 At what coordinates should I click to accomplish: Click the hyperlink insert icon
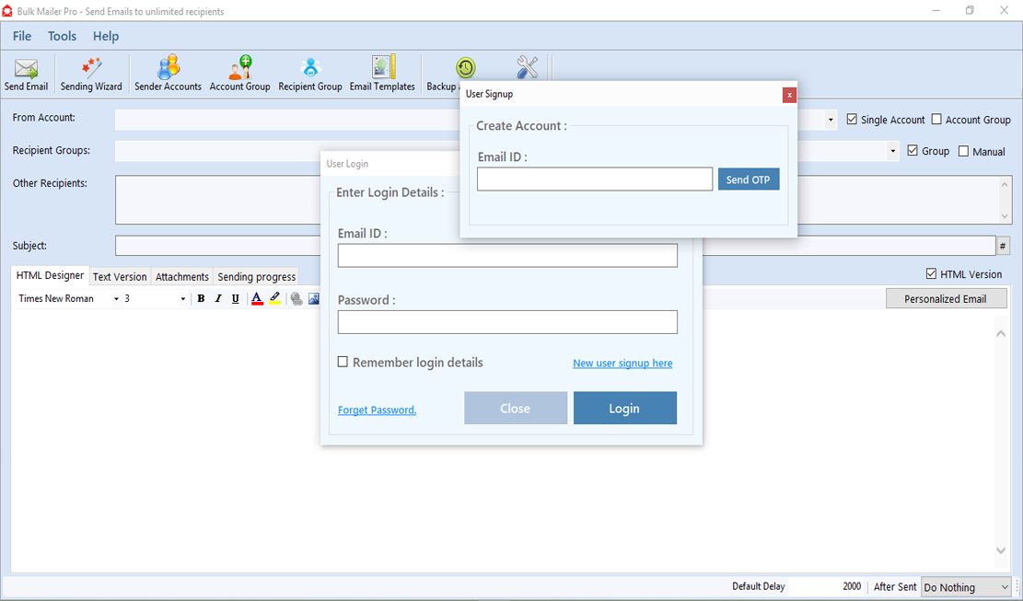pos(296,298)
